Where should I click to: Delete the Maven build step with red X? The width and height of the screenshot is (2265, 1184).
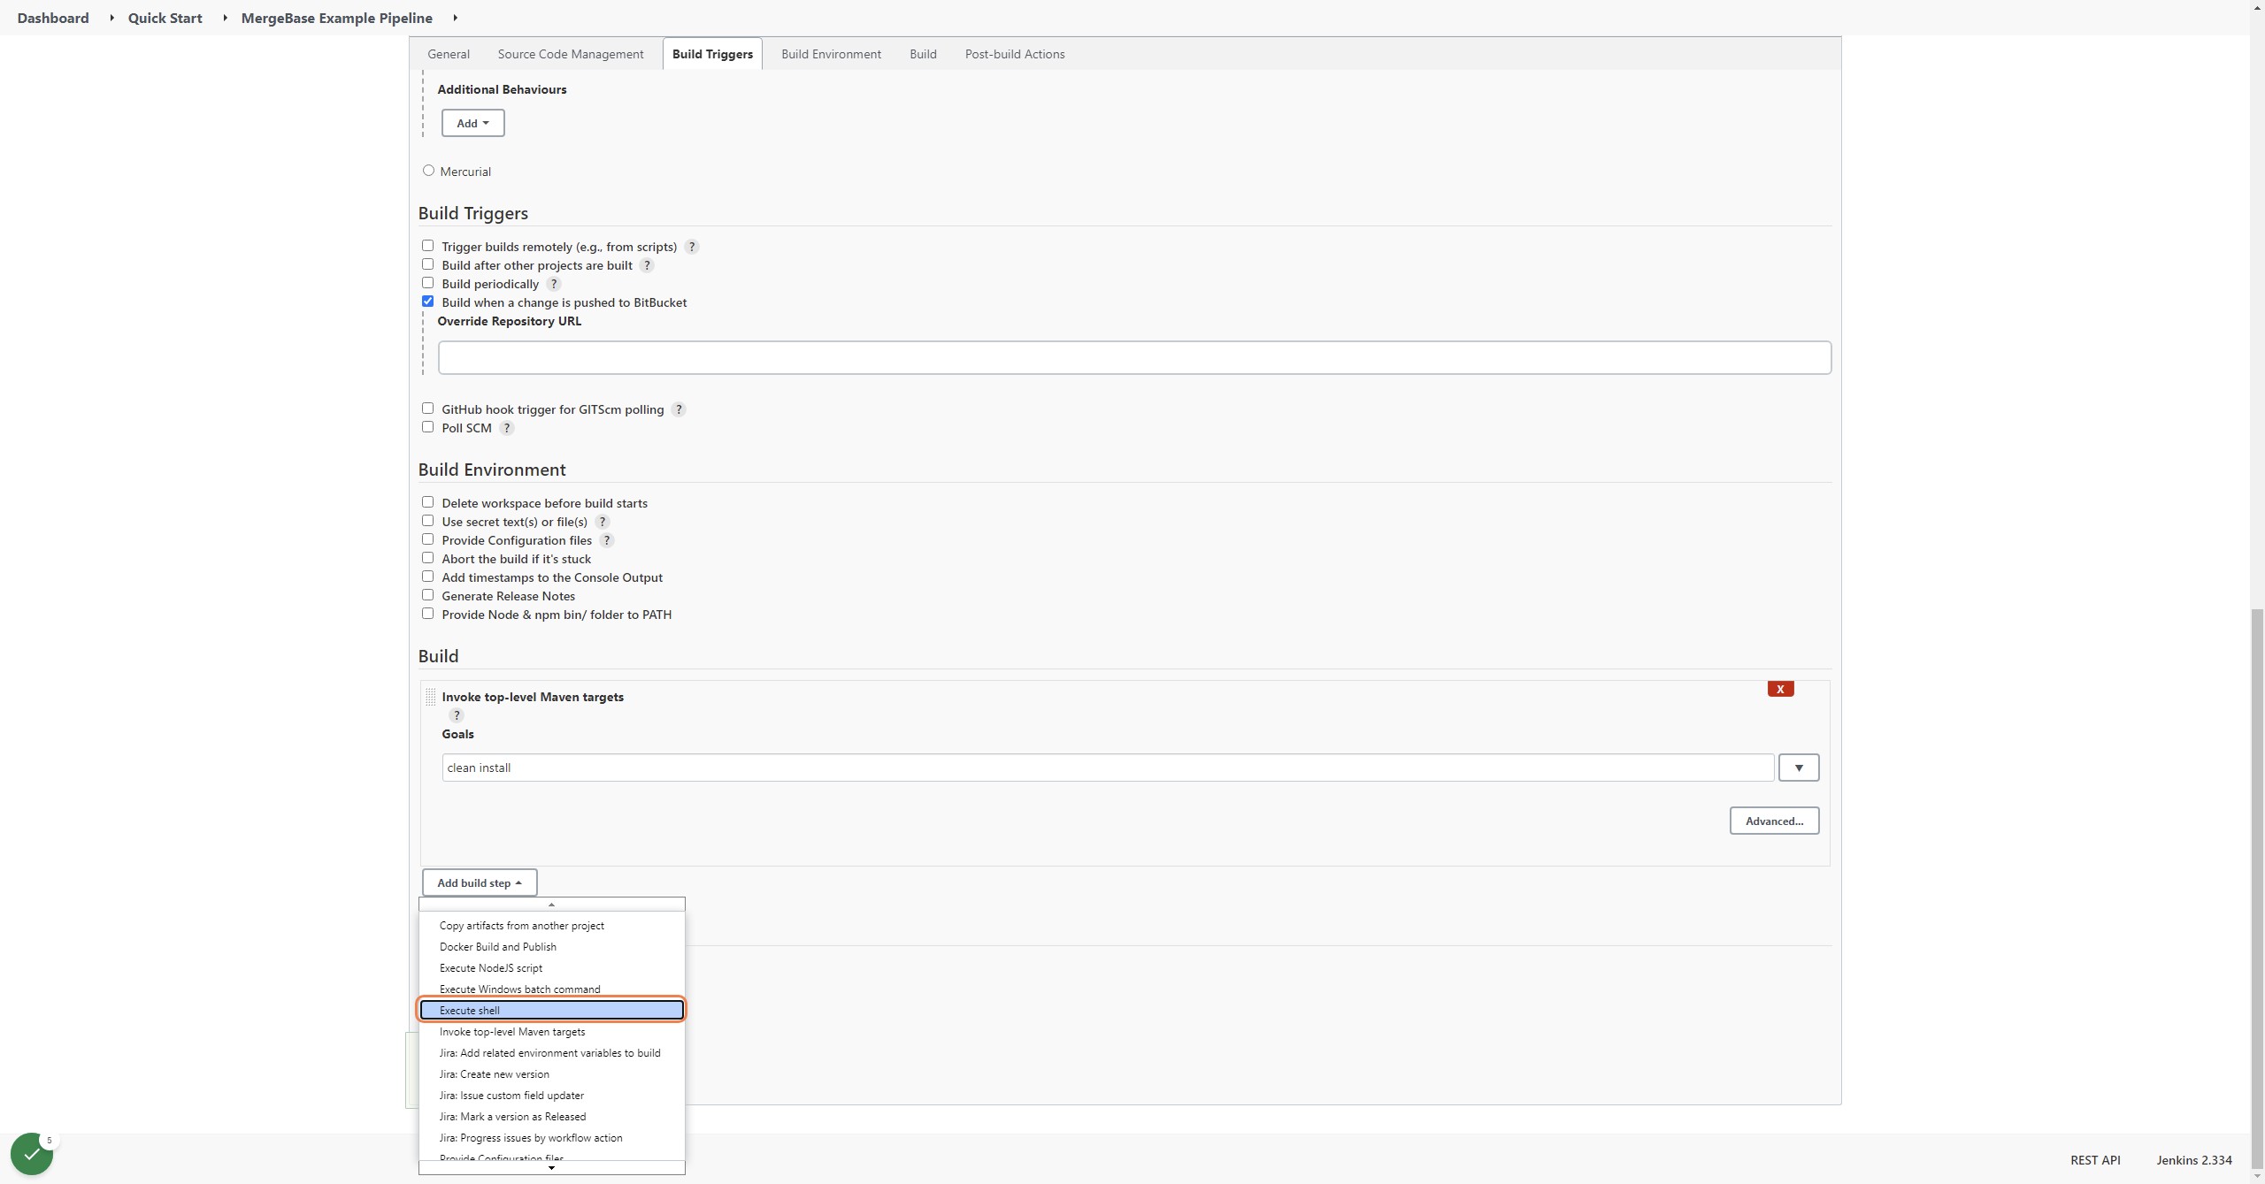[x=1780, y=689]
